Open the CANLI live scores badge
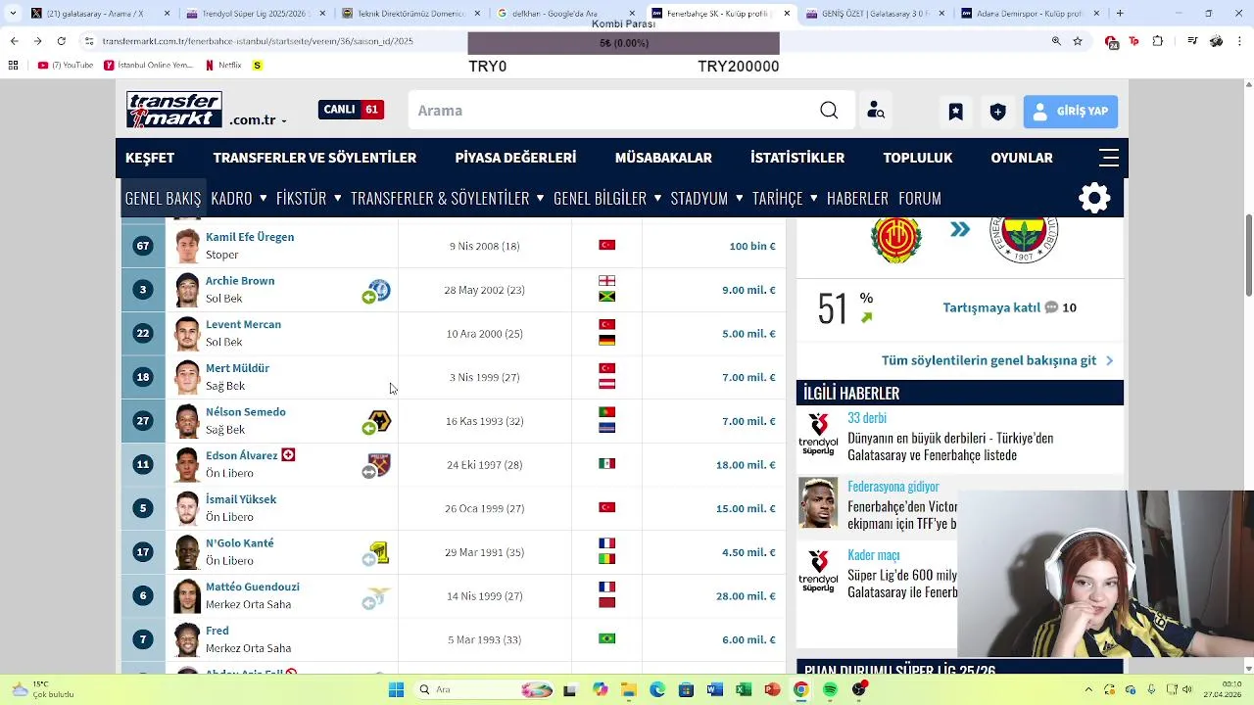This screenshot has width=1254, height=705. point(351,110)
